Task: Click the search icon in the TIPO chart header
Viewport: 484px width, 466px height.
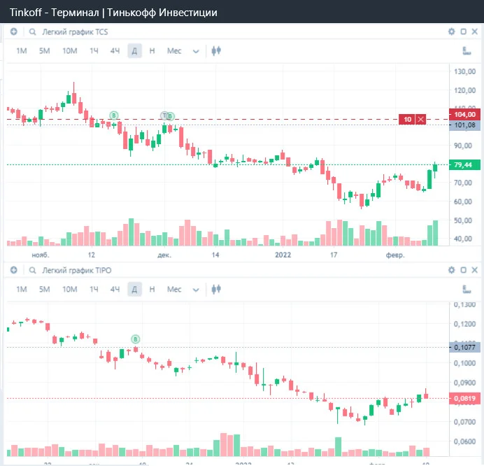Action: tap(32, 271)
